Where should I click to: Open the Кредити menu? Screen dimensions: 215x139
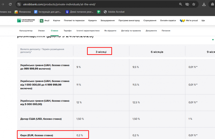pos(93,20)
